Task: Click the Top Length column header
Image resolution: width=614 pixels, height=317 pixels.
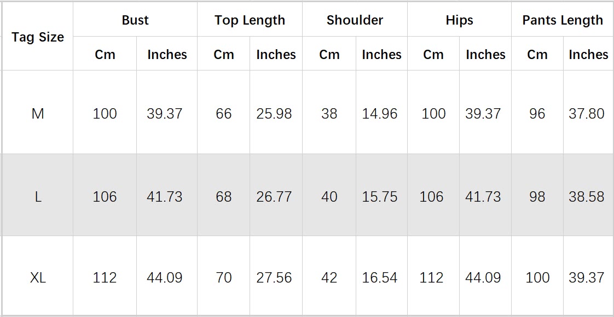Action: [x=250, y=20]
